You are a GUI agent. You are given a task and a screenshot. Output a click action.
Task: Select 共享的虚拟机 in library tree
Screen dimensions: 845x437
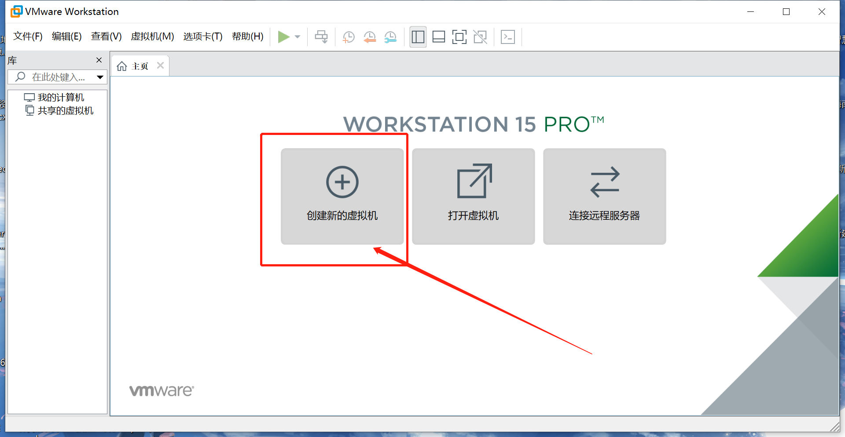[x=59, y=110]
